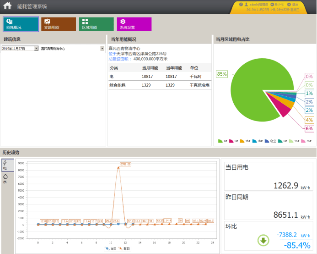The height and width of the screenshot is (254, 317).
Task: Toggle the 1# green legend item
Action: 223,141
